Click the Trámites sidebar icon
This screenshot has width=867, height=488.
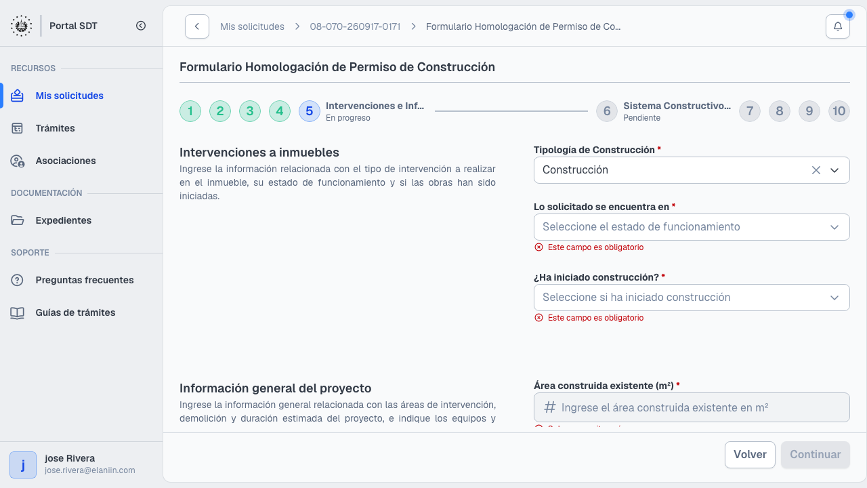[x=18, y=128]
